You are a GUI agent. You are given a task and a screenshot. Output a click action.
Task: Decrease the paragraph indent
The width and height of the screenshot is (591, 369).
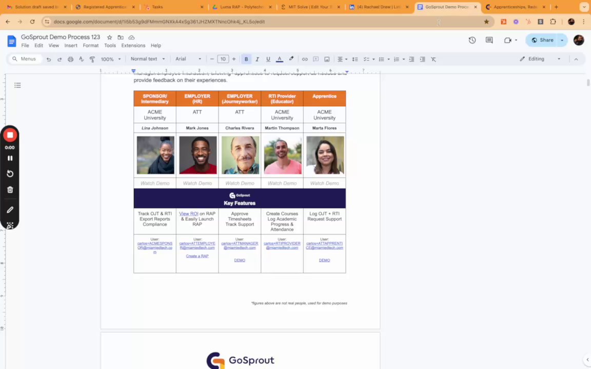(x=411, y=59)
